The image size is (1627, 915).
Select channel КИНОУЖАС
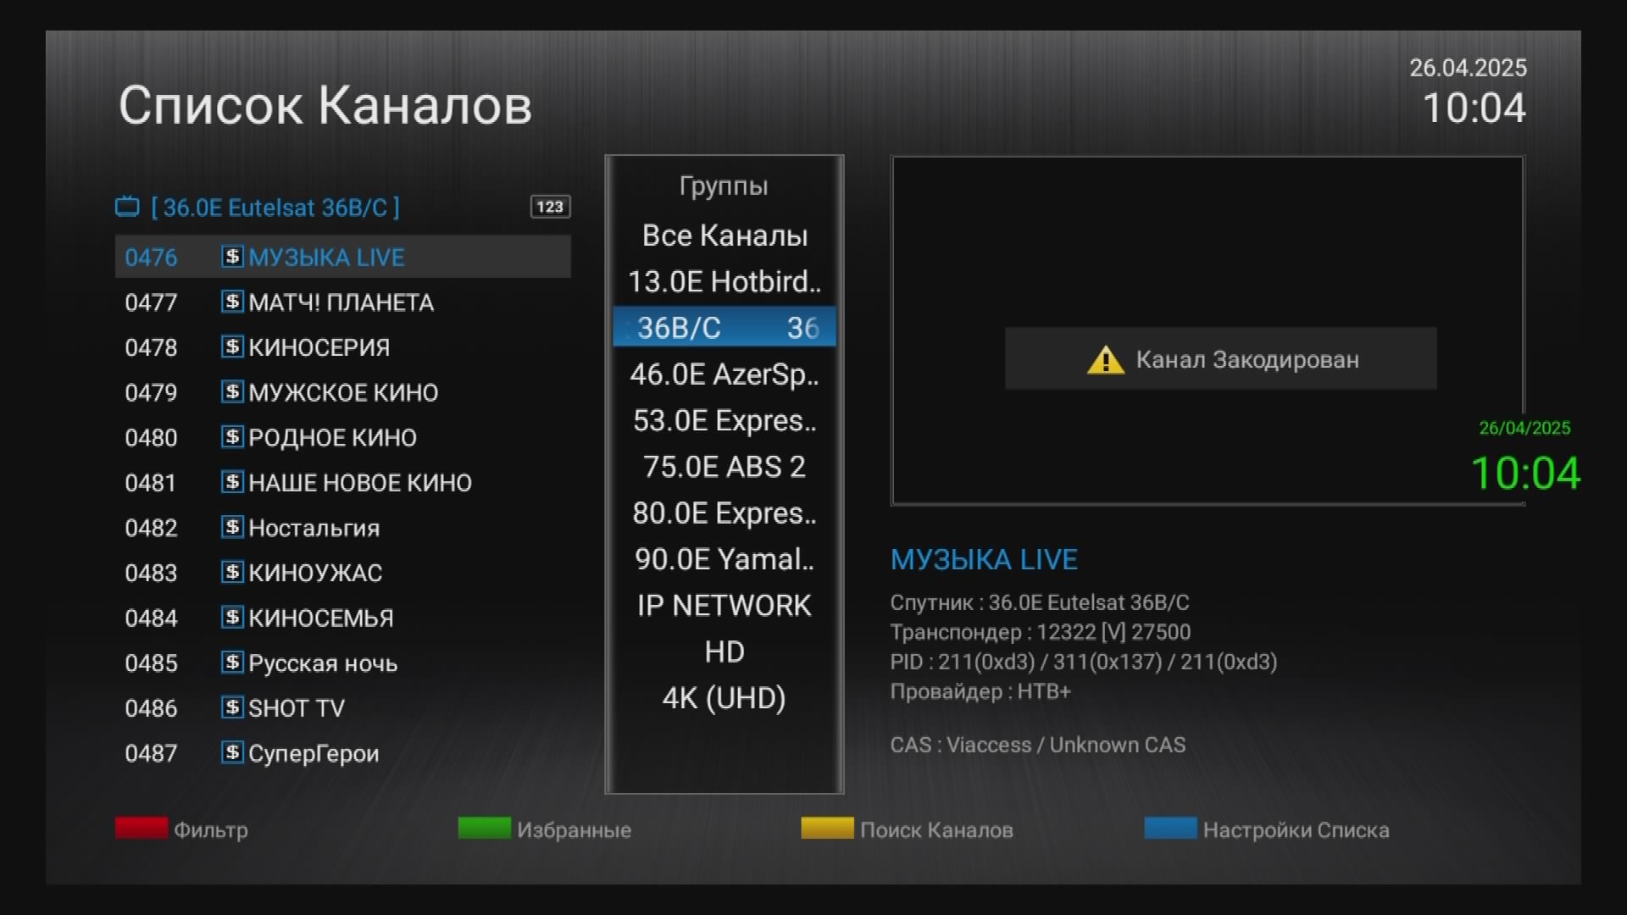(342, 573)
